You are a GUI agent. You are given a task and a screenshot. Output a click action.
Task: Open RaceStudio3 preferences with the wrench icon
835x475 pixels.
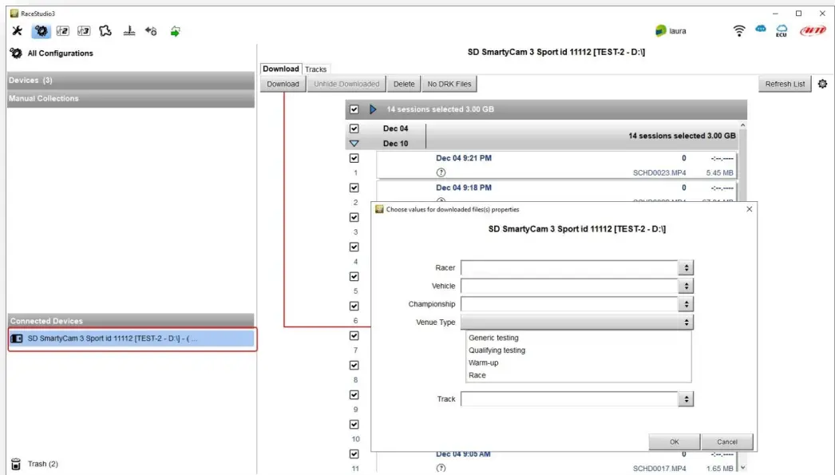tap(16, 30)
